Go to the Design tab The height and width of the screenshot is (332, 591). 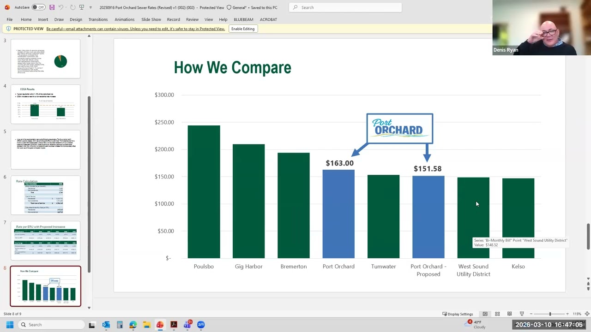pyautogui.click(x=76, y=19)
